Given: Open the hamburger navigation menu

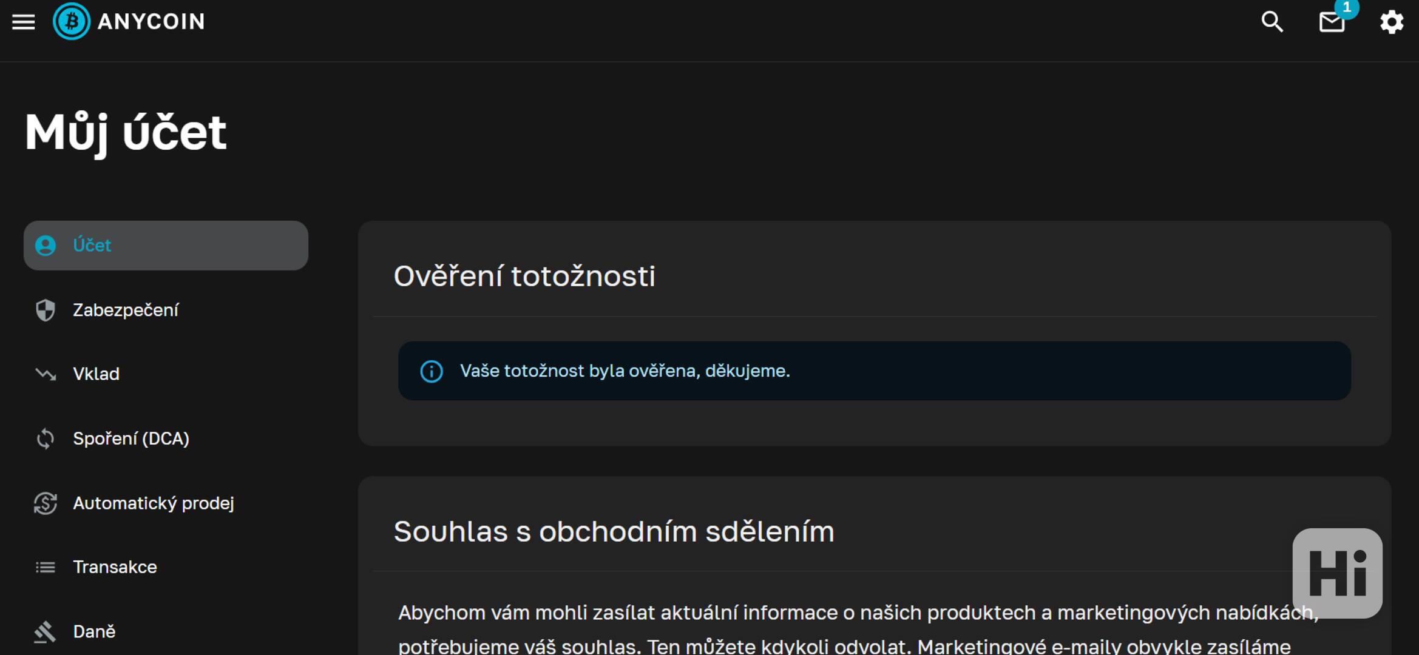Looking at the screenshot, I should (x=24, y=22).
